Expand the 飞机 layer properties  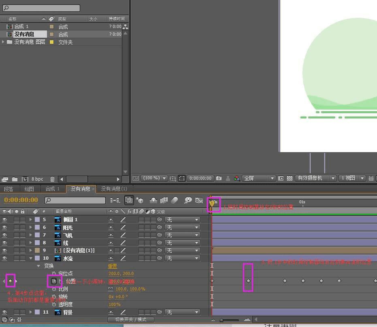[30, 235]
